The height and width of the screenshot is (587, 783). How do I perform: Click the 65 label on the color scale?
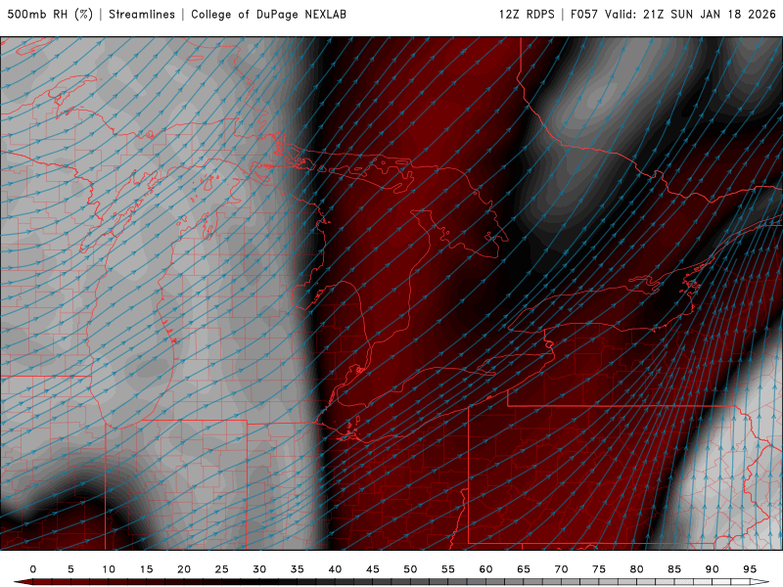point(524,569)
